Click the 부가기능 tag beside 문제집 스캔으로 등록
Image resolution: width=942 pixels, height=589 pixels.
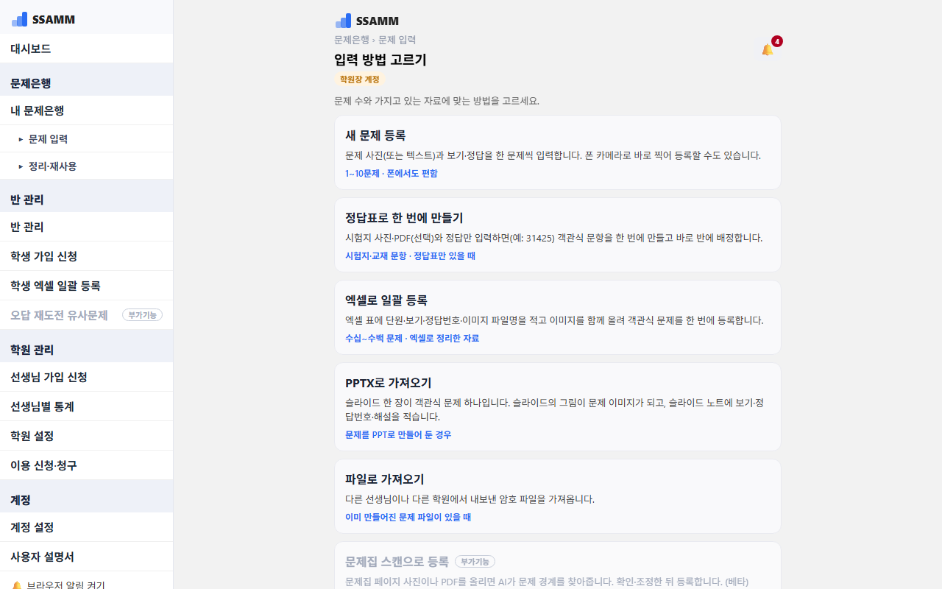(475, 562)
